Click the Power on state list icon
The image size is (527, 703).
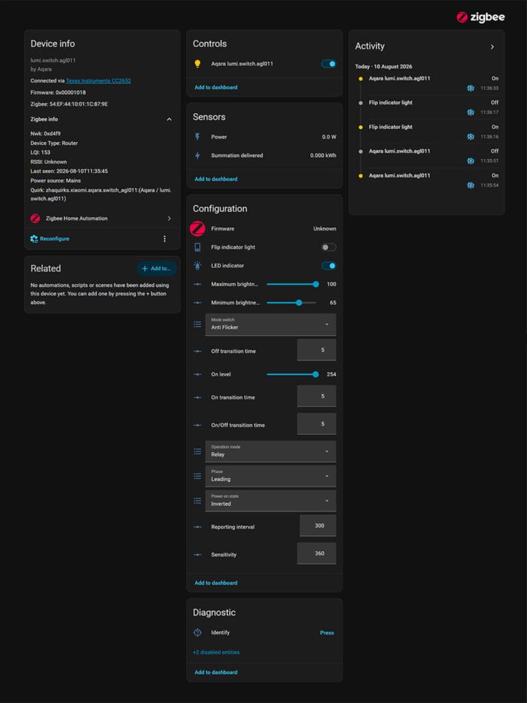click(x=197, y=500)
